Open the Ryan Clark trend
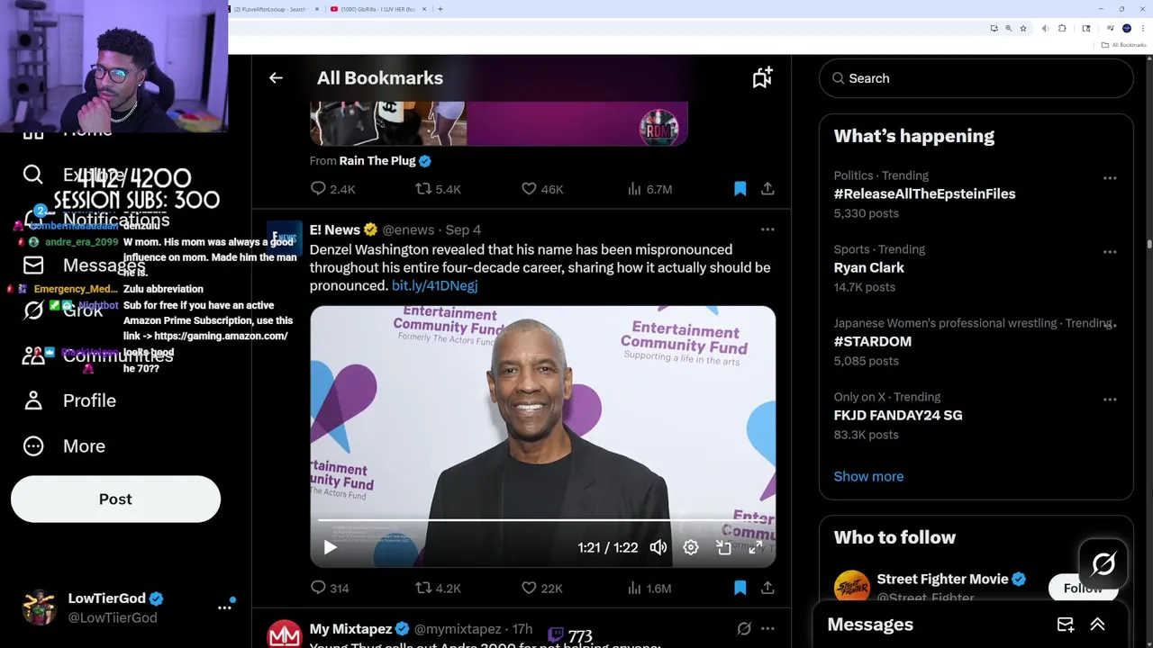This screenshot has height=648, width=1153. point(869,267)
